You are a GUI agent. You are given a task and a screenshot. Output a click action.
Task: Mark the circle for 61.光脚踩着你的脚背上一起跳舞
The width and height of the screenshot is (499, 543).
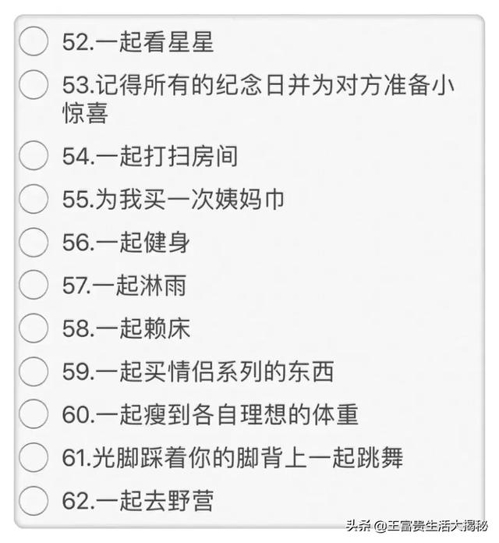[34, 457]
